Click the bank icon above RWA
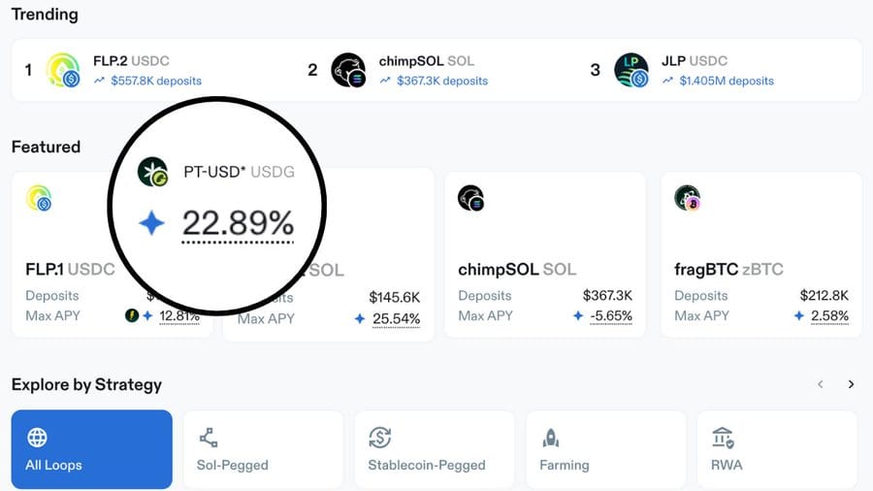 tap(723, 438)
